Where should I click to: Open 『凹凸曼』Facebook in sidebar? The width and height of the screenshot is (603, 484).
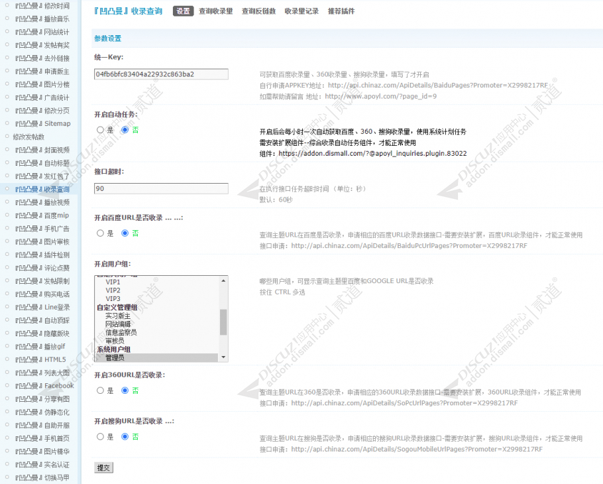[44, 385]
